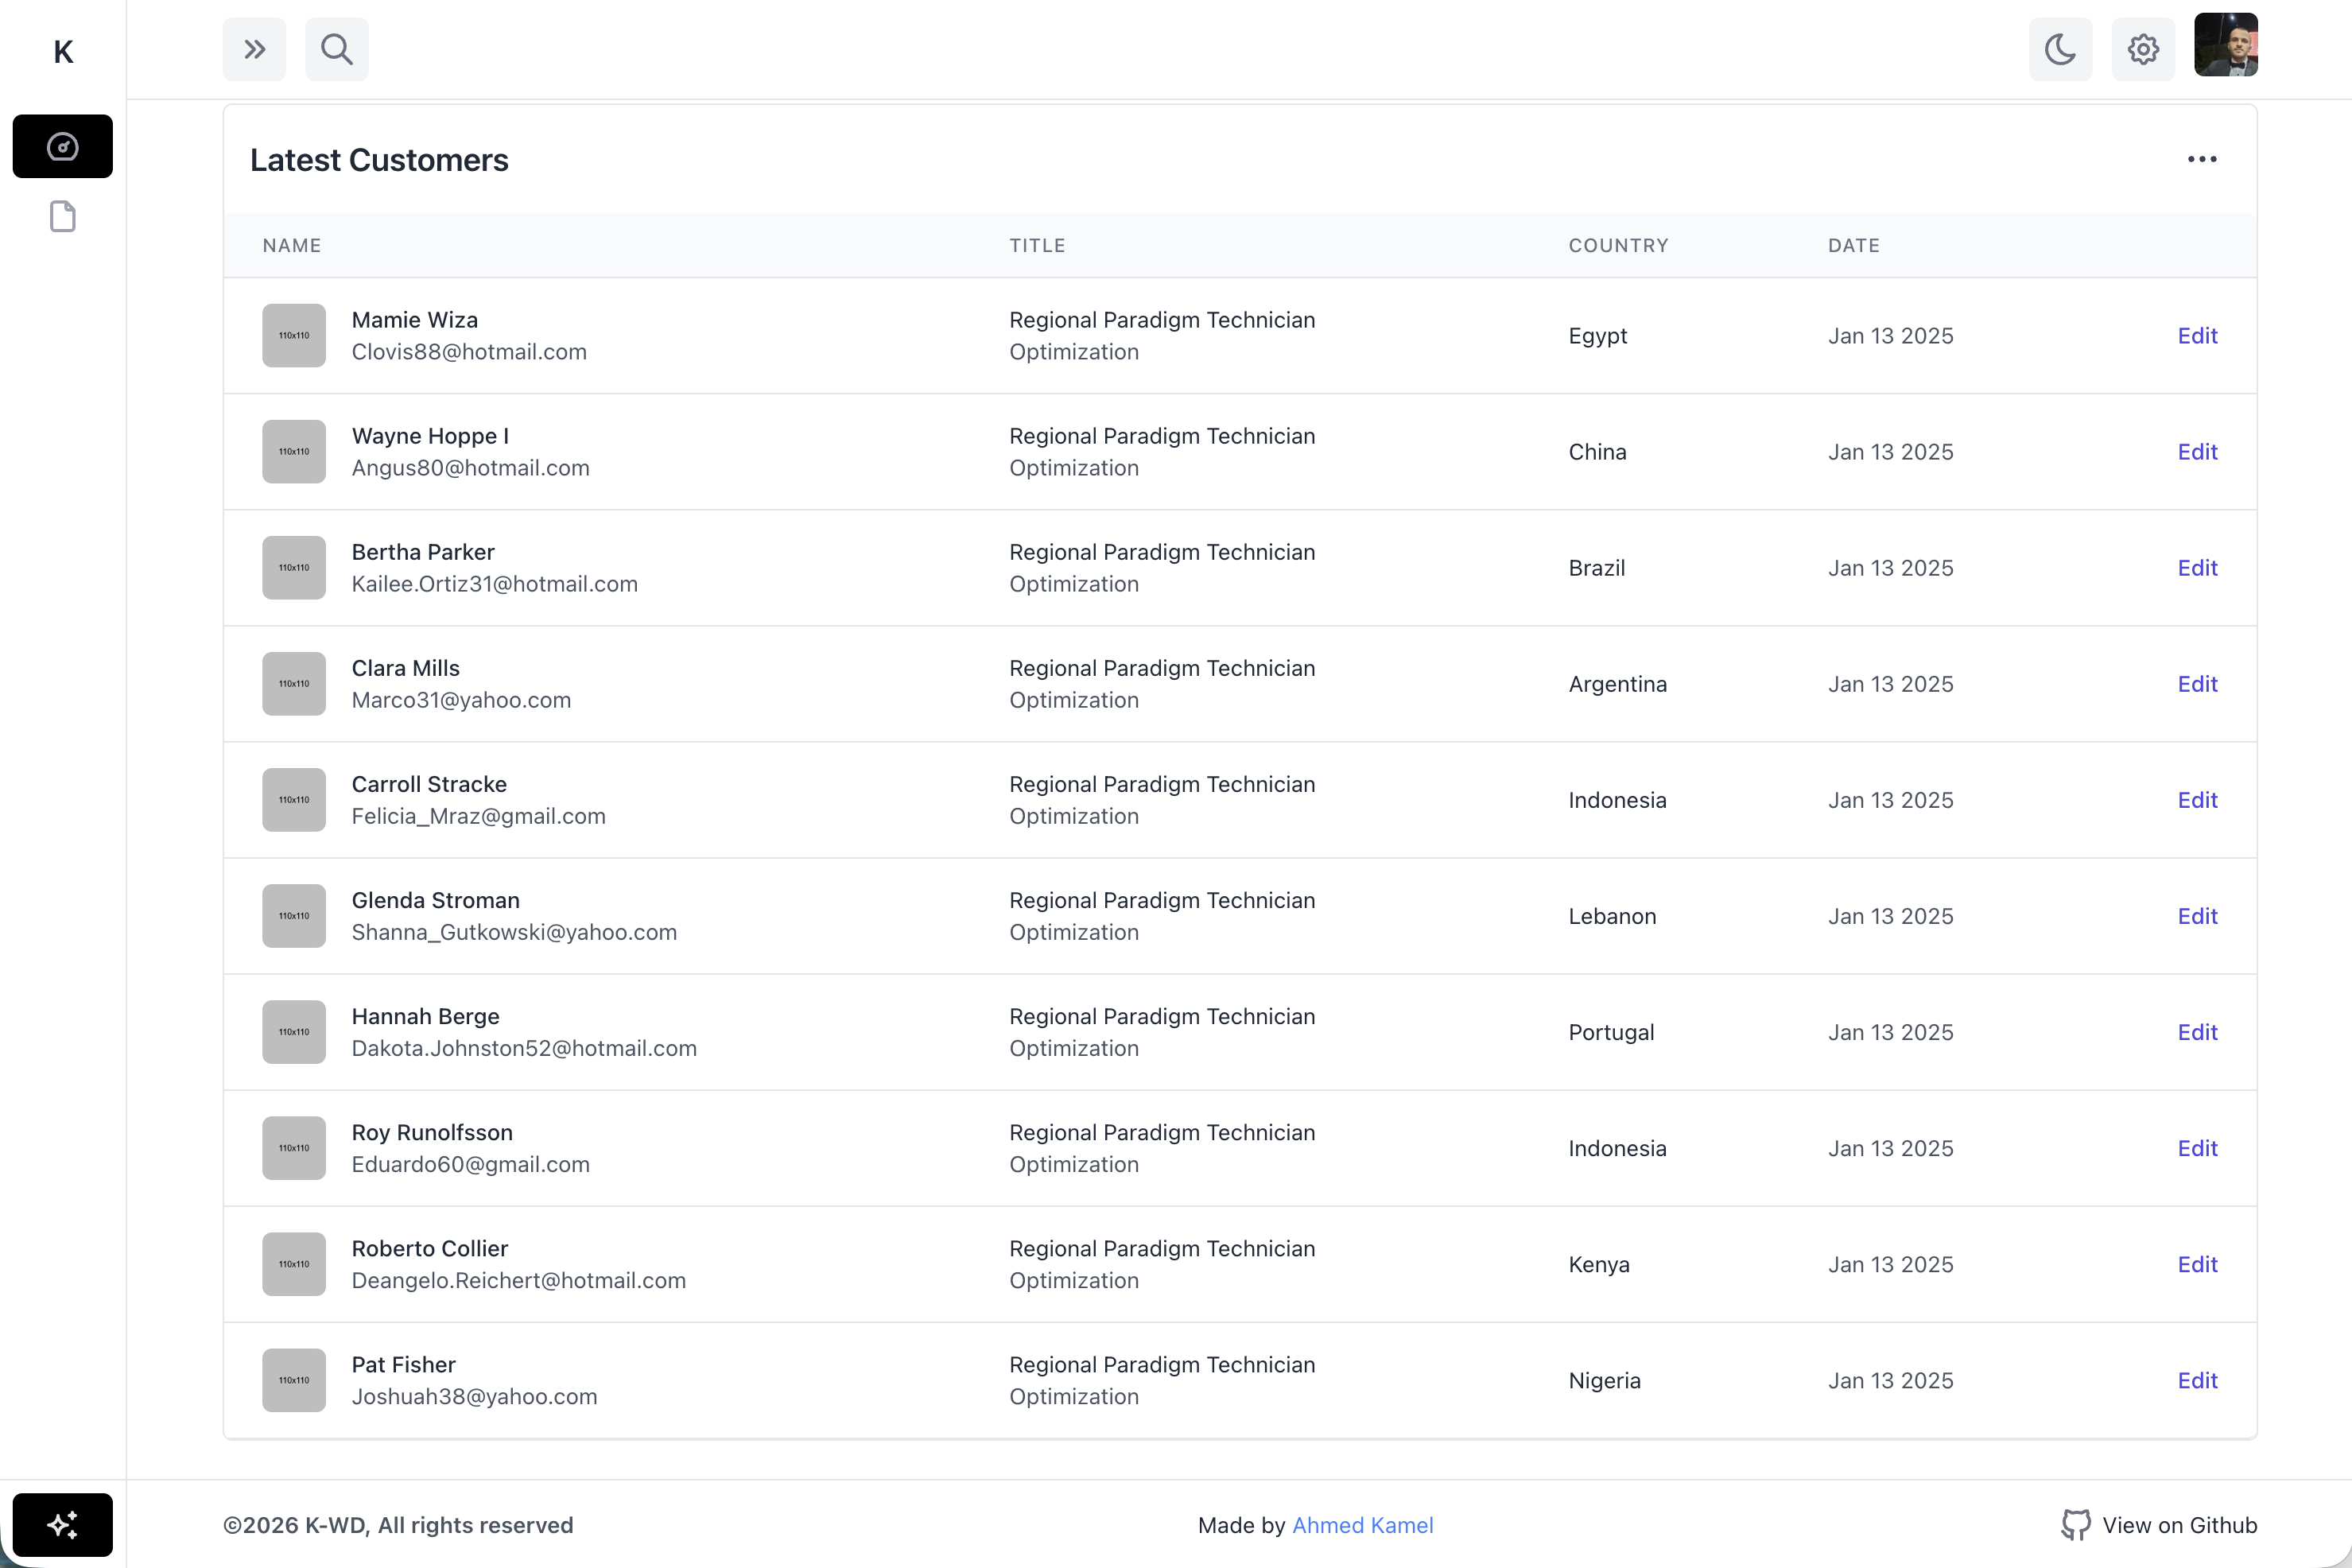Viewport: 2352px width, 1568px height.
Task: Click email Marco31@yahoo.com
Action: pyautogui.click(x=461, y=700)
